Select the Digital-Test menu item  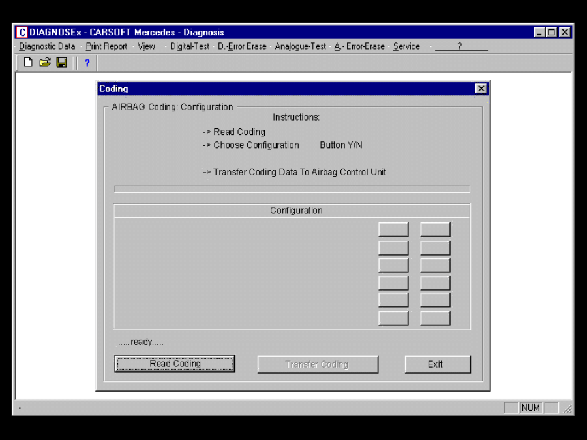tap(190, 46)
